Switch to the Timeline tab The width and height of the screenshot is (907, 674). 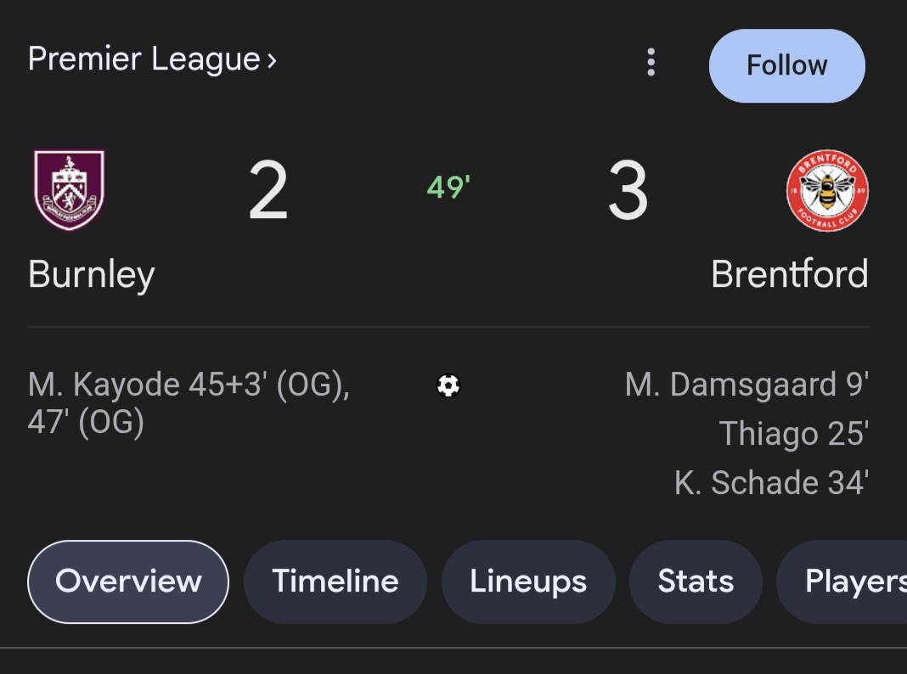point(335,581)
